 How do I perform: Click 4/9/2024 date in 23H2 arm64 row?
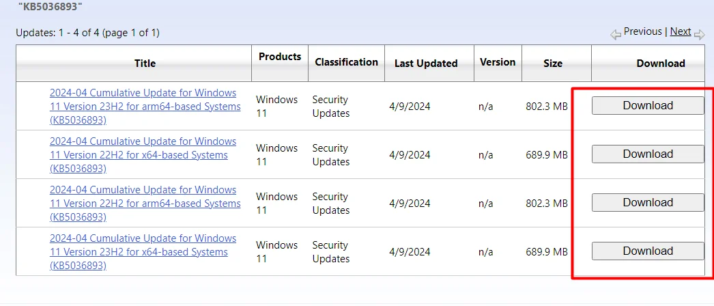tap(410, 107)
